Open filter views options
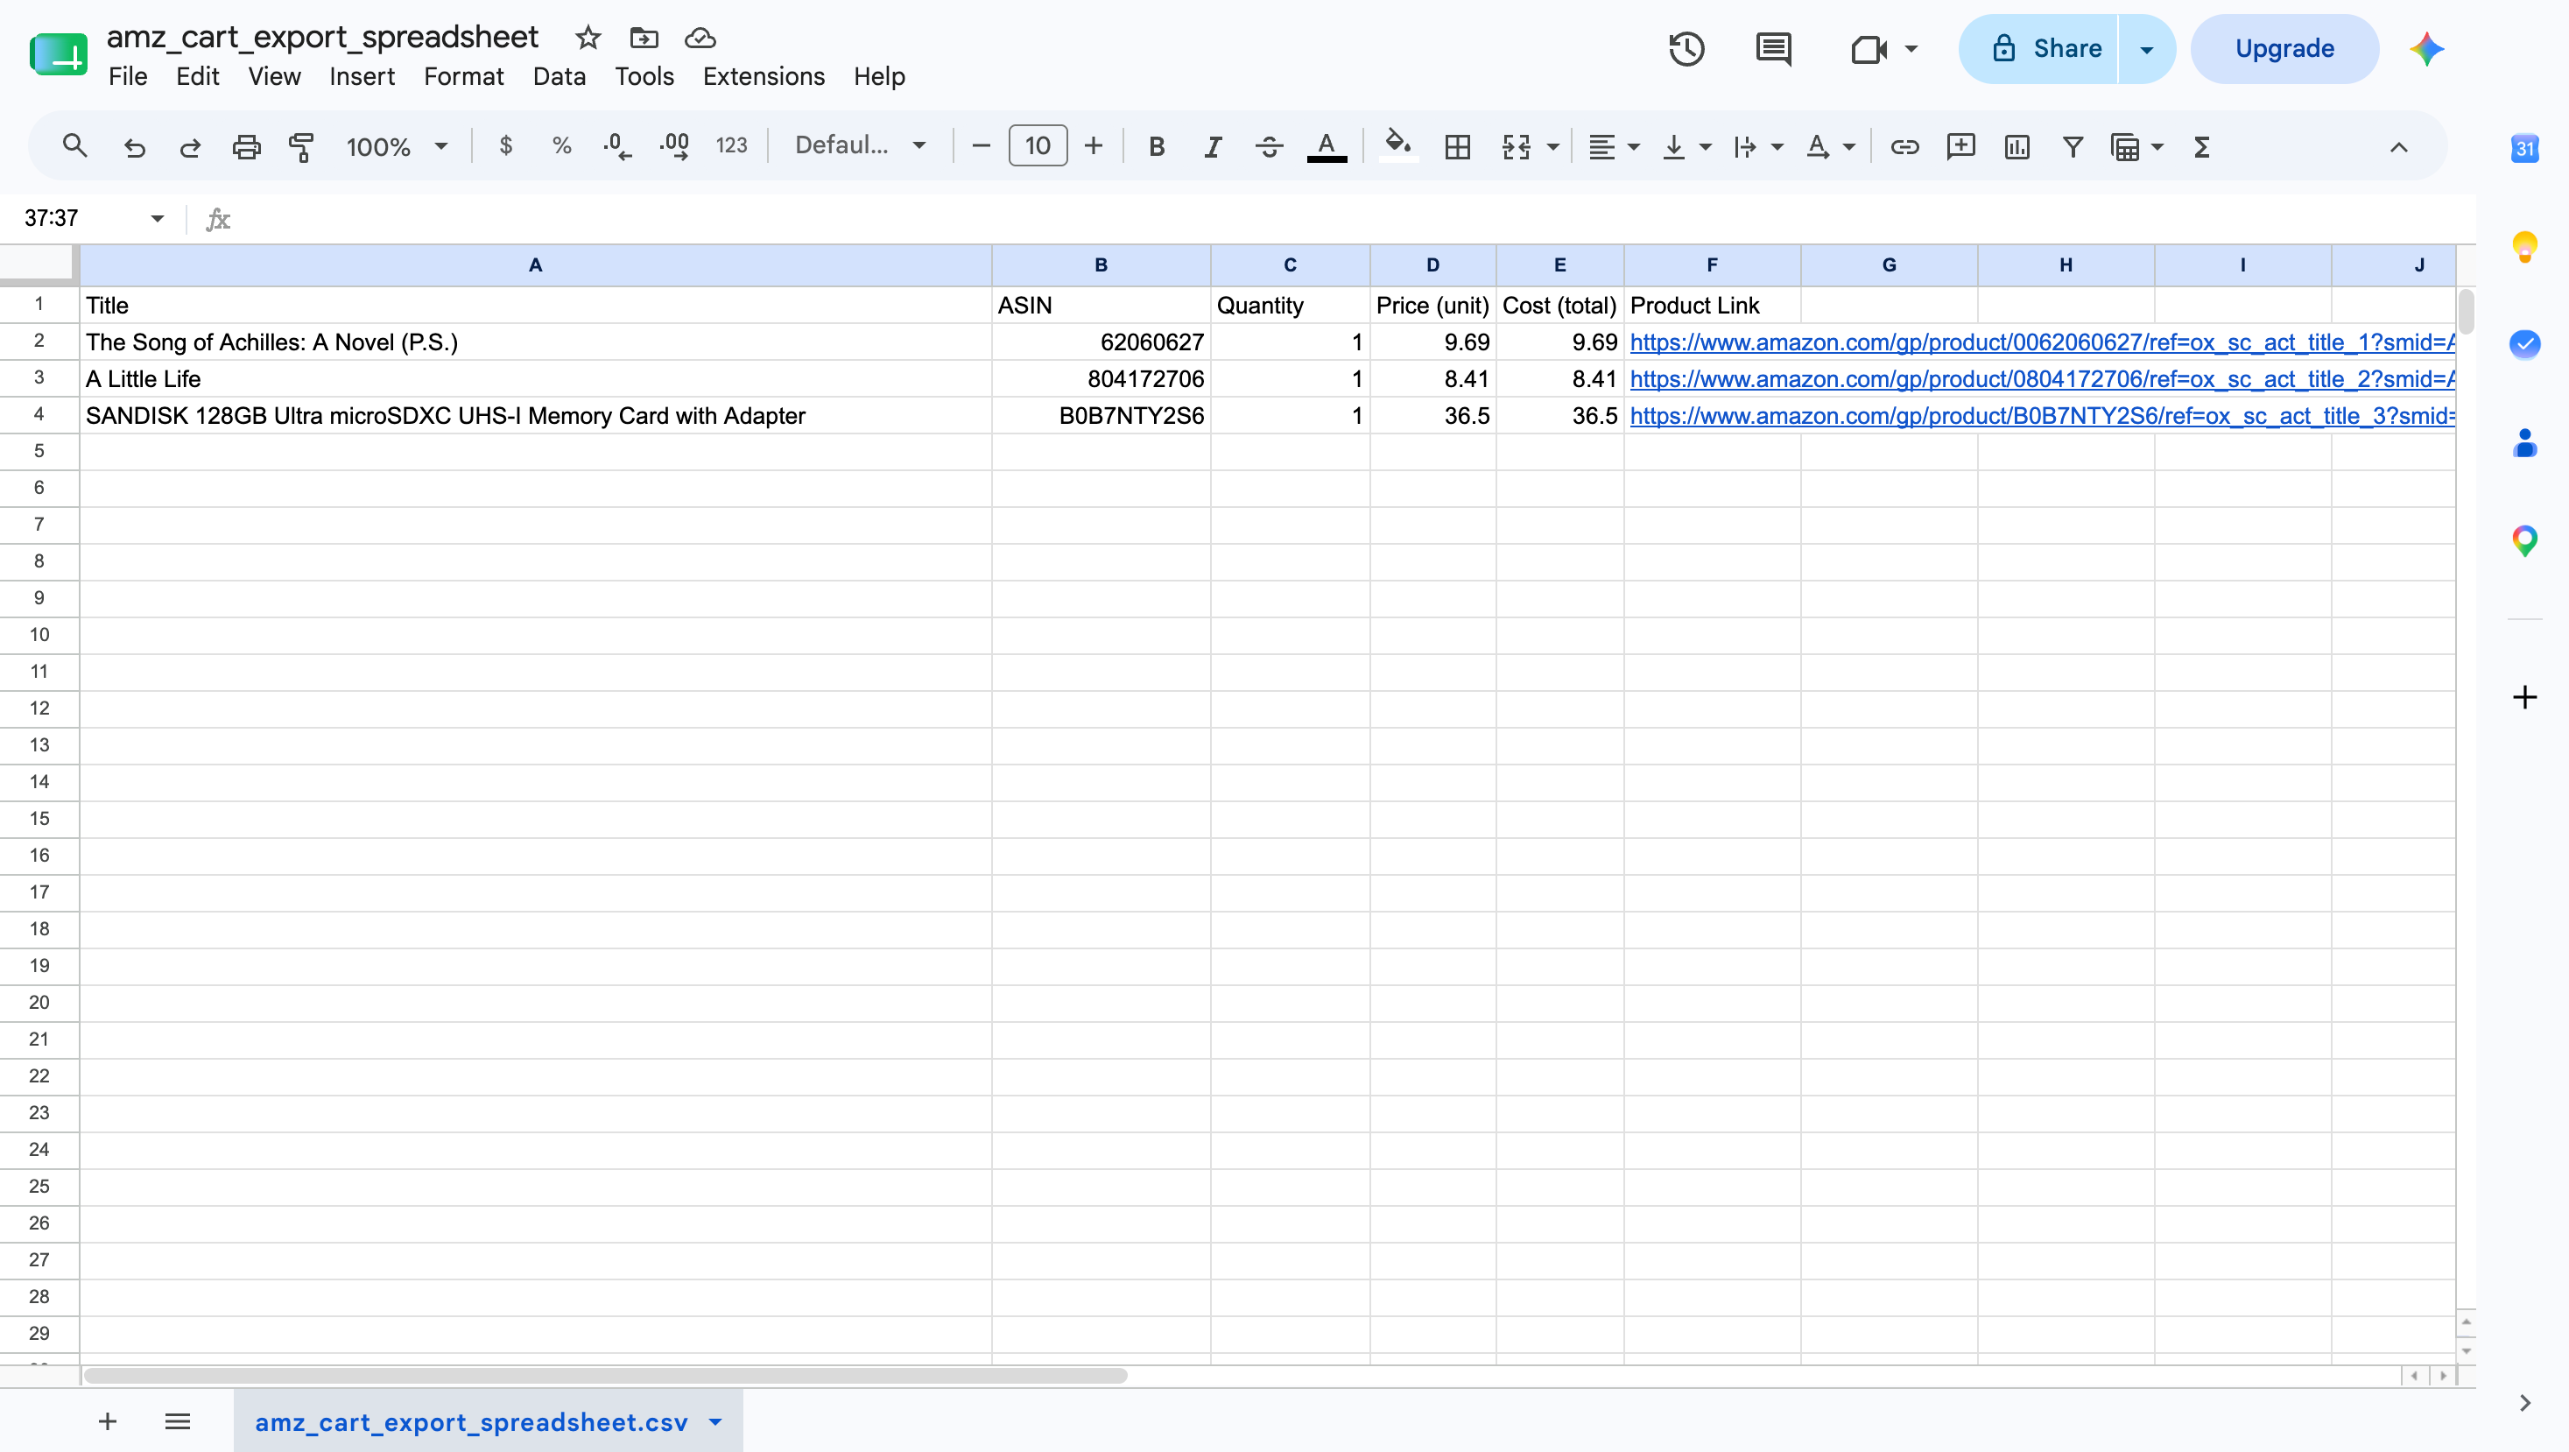Image resolution: width=2569 pixels, height=1452 pixels. click(2136, 146)
